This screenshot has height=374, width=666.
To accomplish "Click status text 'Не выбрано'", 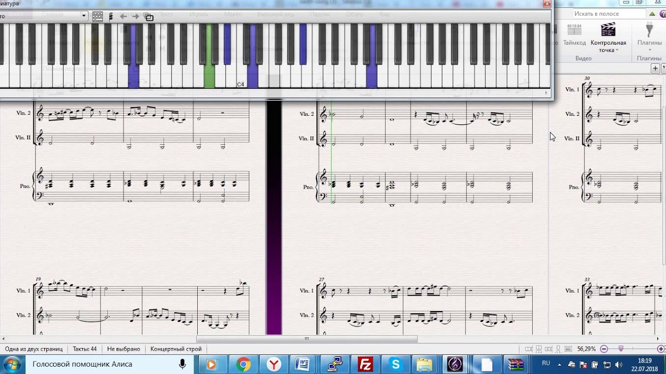I will [x=123, y=349].
